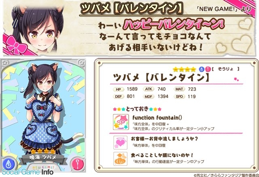Click the small pink staff icon near そうりょ

coord(208,69)
